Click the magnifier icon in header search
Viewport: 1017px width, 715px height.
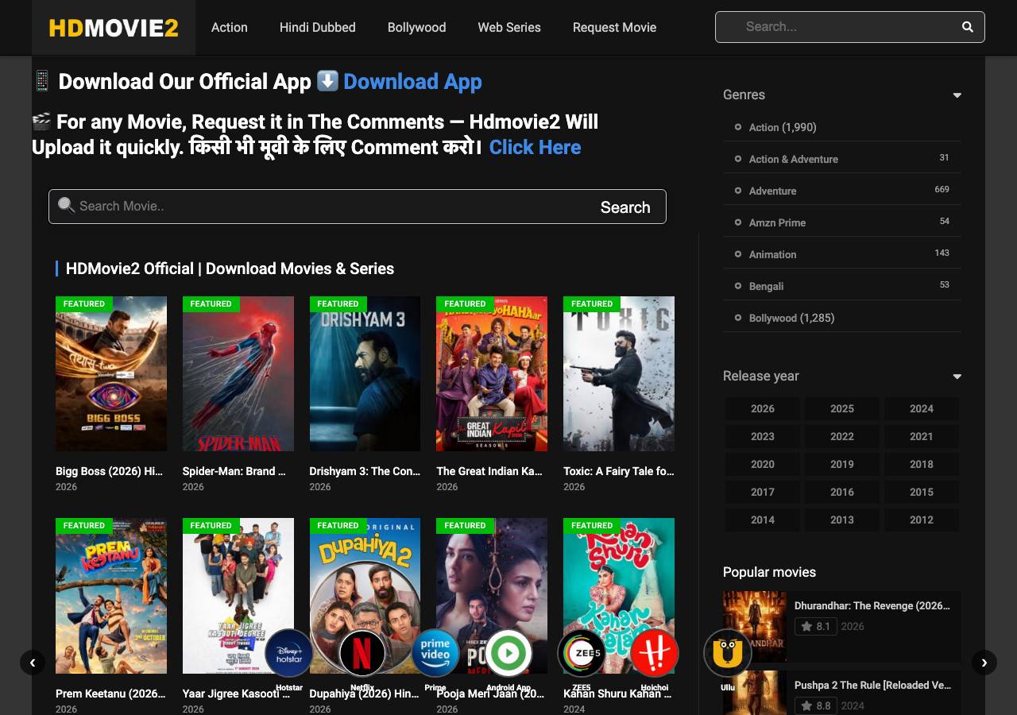point(967,27)
